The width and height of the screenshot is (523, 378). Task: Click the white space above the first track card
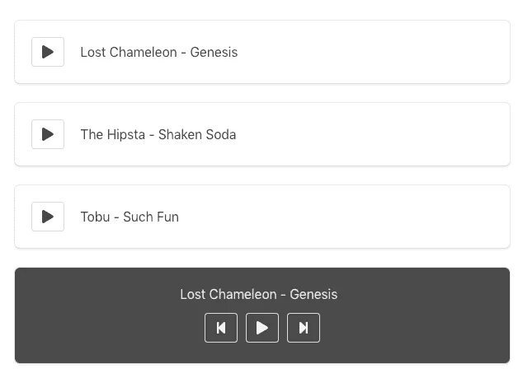(261, 9)
